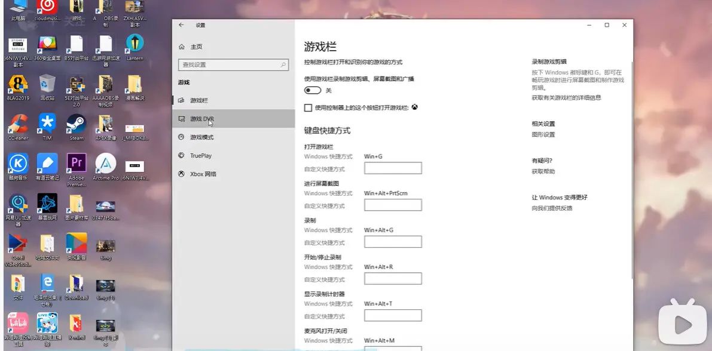Select the Arctime Pro desktop icon
Screen dimensions: 712x351
tap(106, 167)
